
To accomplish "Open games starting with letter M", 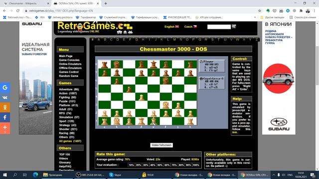I will pos(174,39).
